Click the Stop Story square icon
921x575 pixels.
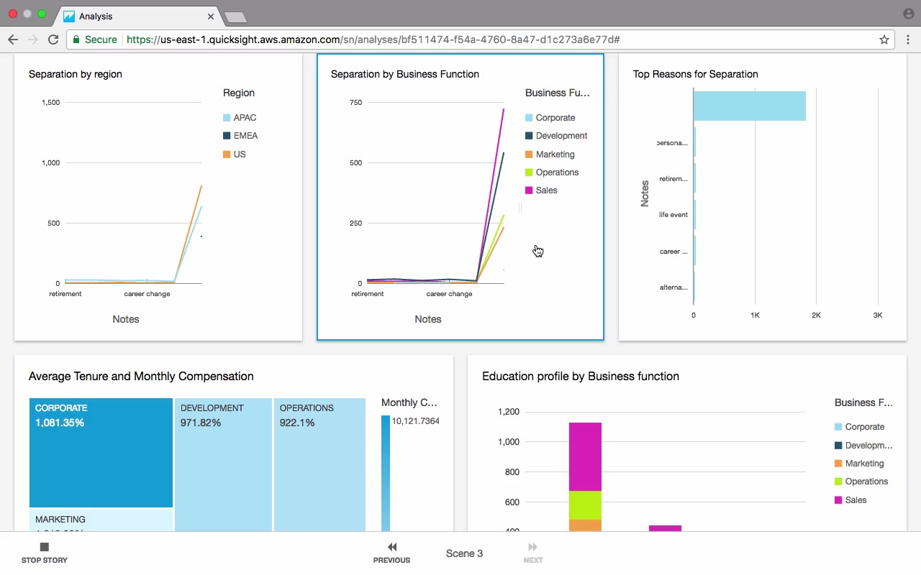tap(44, 547)
